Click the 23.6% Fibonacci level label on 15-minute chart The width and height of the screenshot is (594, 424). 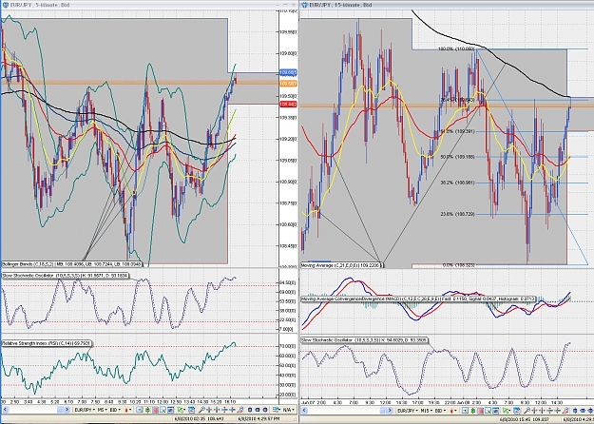pyautogui.click(x=458, y=214)
